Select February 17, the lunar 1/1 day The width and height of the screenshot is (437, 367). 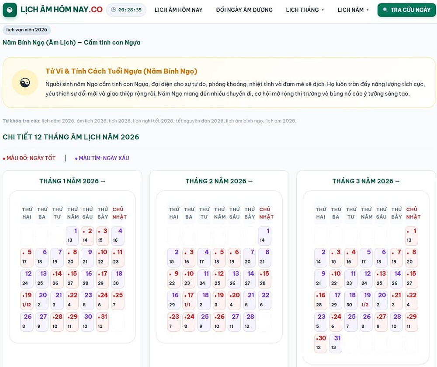point(189,300)
